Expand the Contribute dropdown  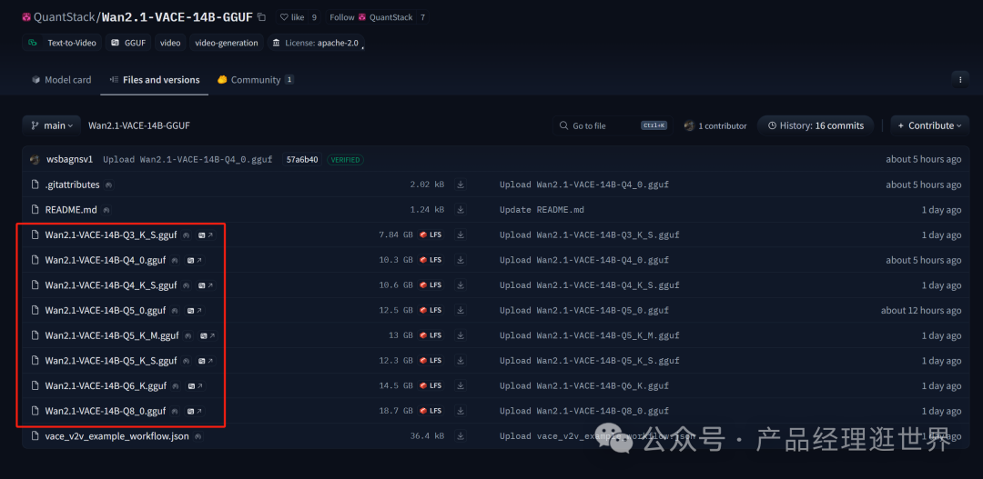(x=929, y=125)
